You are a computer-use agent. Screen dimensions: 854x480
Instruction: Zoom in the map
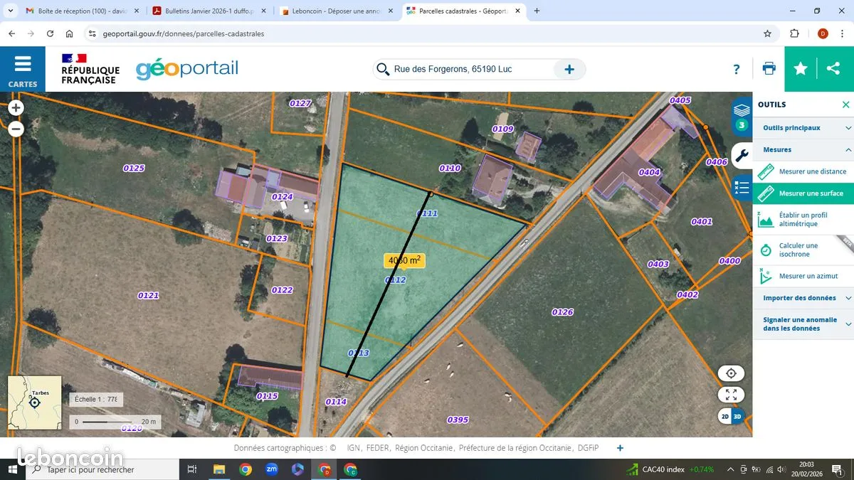(16, 108)
